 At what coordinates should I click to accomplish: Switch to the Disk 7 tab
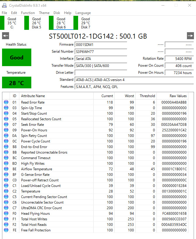85,23
